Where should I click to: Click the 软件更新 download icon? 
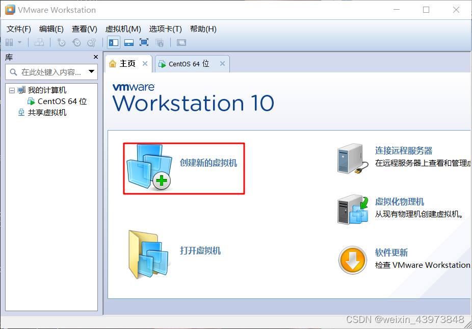coord(353,260)
